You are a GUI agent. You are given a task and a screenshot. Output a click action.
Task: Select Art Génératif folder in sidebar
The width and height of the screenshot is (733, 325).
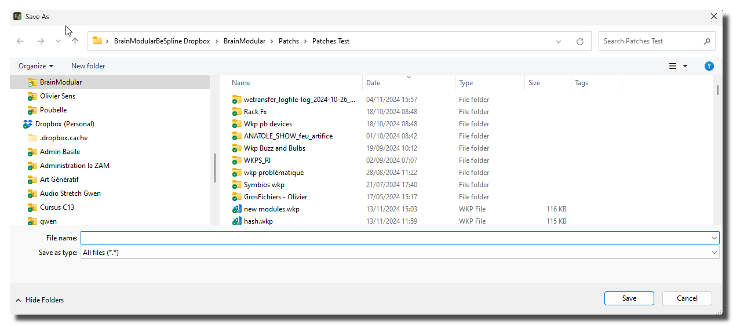tap(59, 180)
